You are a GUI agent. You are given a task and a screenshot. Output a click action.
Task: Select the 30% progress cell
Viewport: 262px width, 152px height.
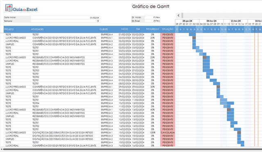[x=152, y=87]
